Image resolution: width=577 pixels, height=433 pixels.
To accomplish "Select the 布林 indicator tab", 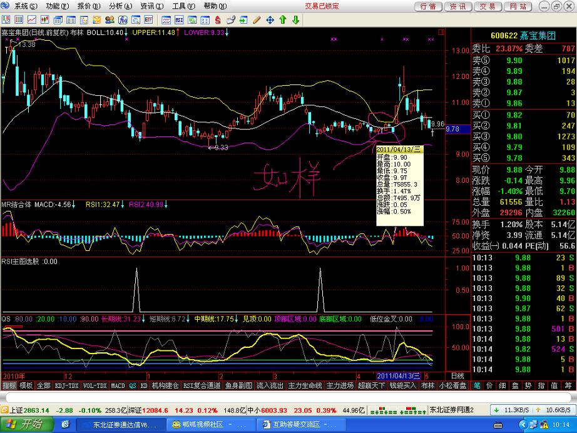I will pos(427,385).
